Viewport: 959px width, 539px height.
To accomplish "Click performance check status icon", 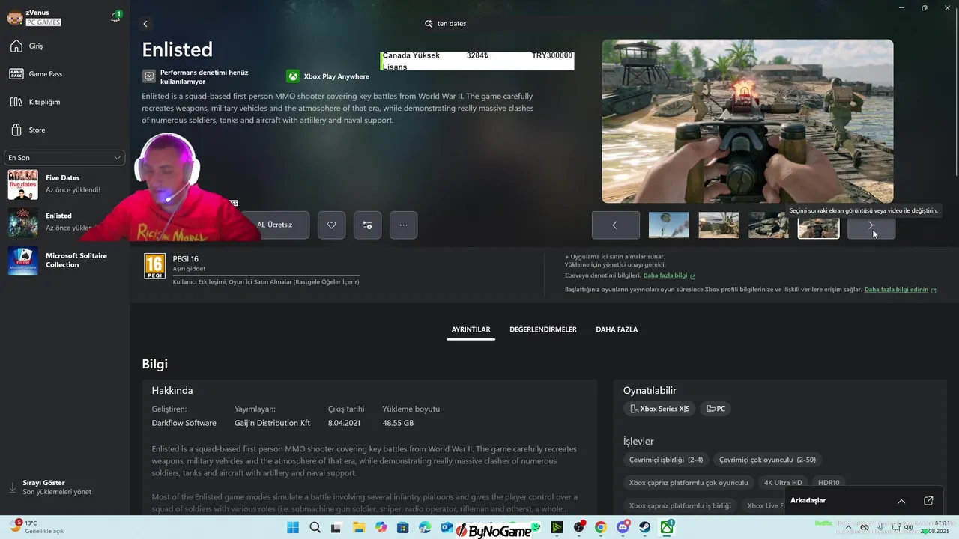I will 149,76.
